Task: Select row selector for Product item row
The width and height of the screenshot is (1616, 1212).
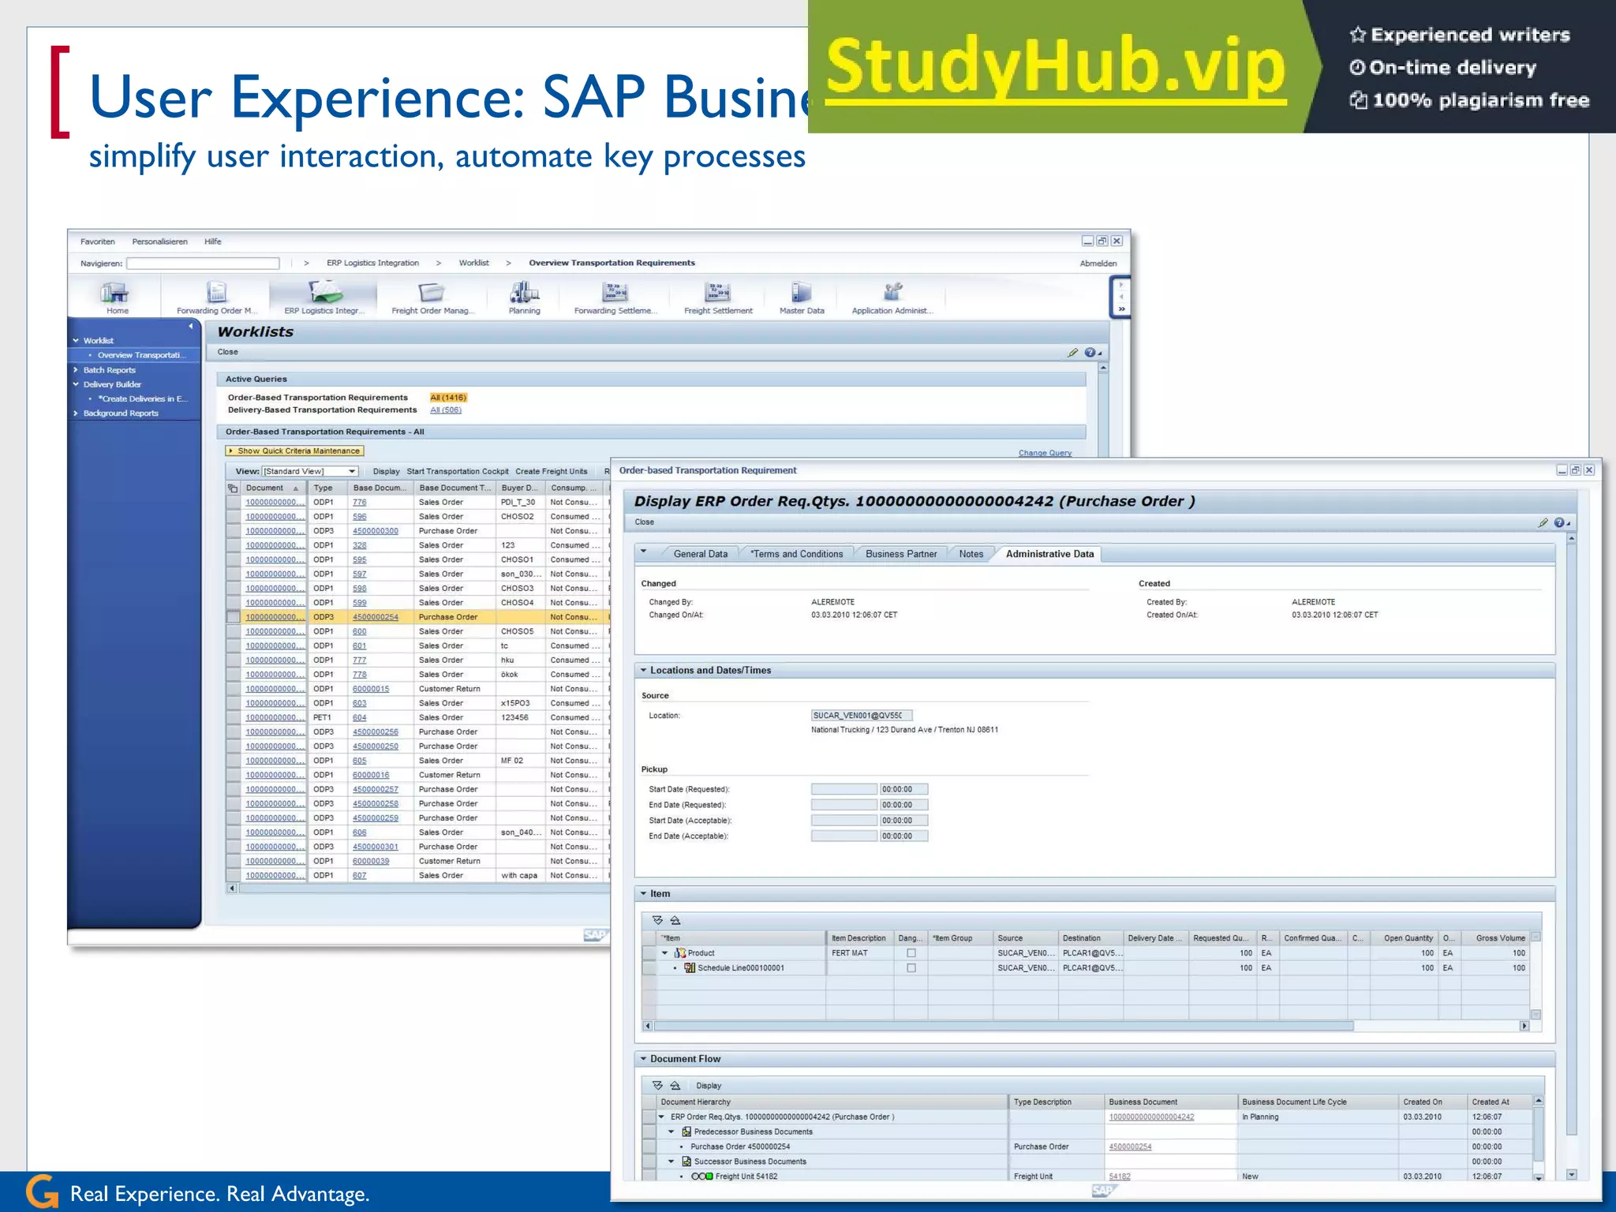Action: coord(649,953)
